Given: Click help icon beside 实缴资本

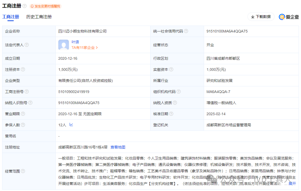Looking at the screenshot, I should point(171,69).
